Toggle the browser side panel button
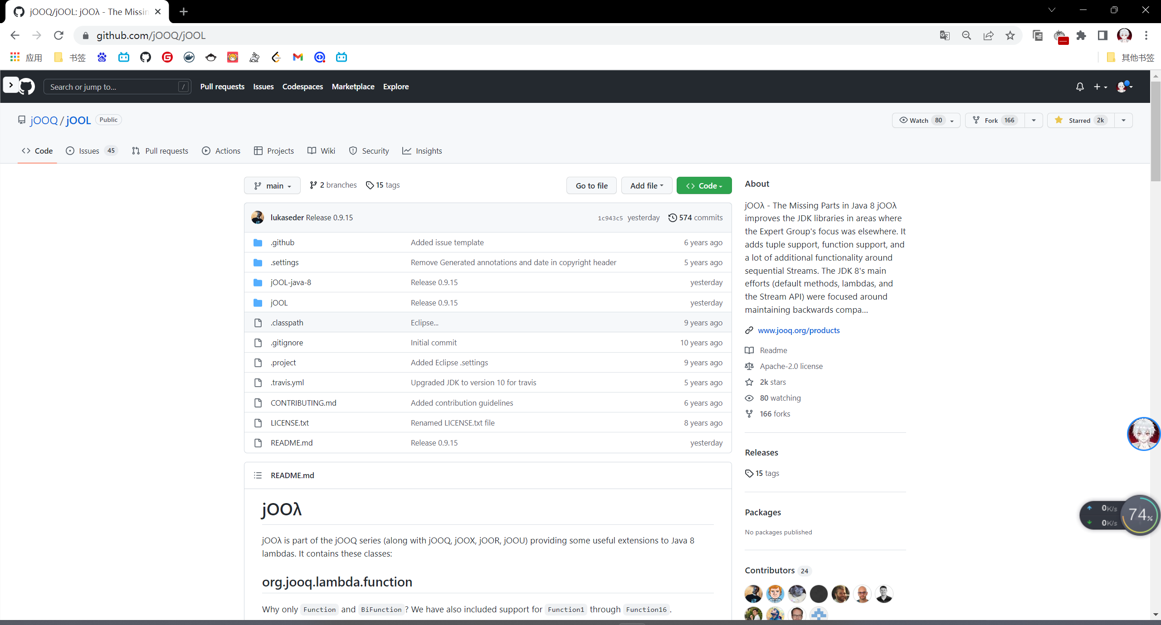The height and width of the screenshot is (625, 1161). coord(1102,35)
